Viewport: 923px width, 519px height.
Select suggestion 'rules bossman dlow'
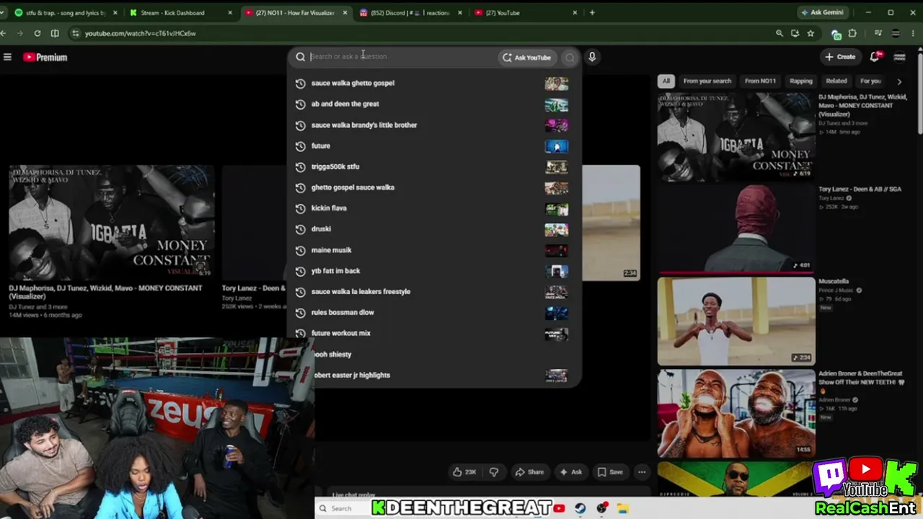[x=433, y=313]
